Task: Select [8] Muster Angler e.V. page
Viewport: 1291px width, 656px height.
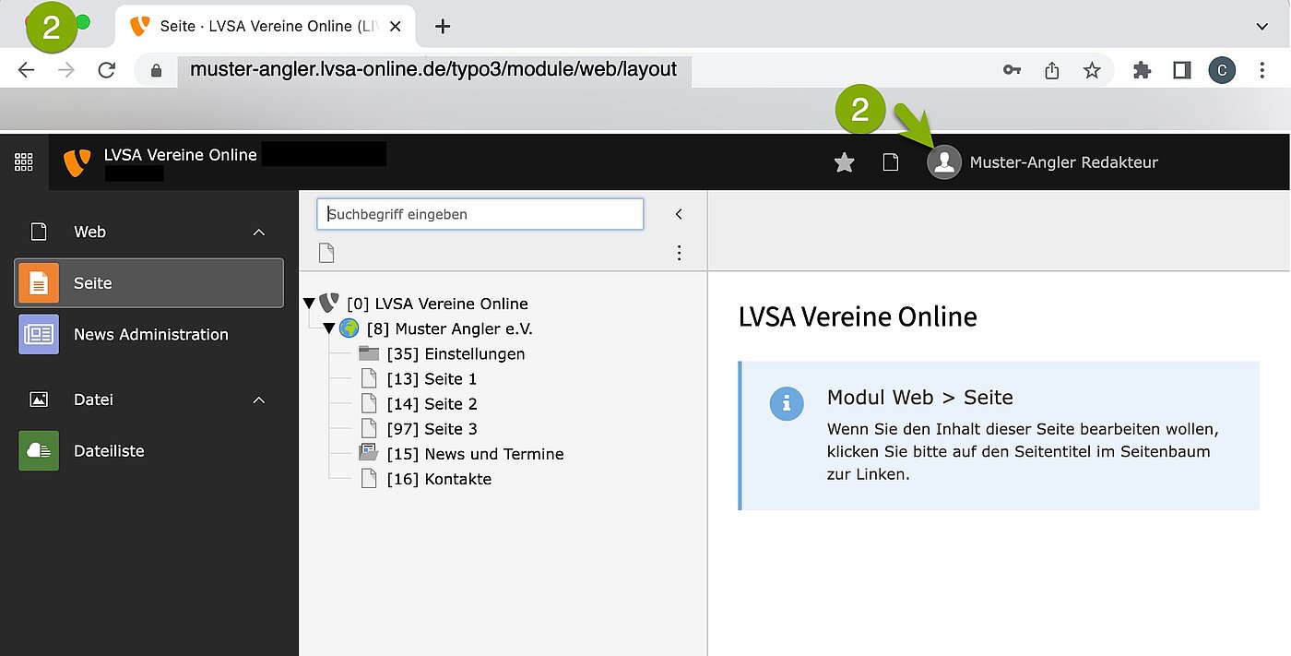Action: click(450, 328)
